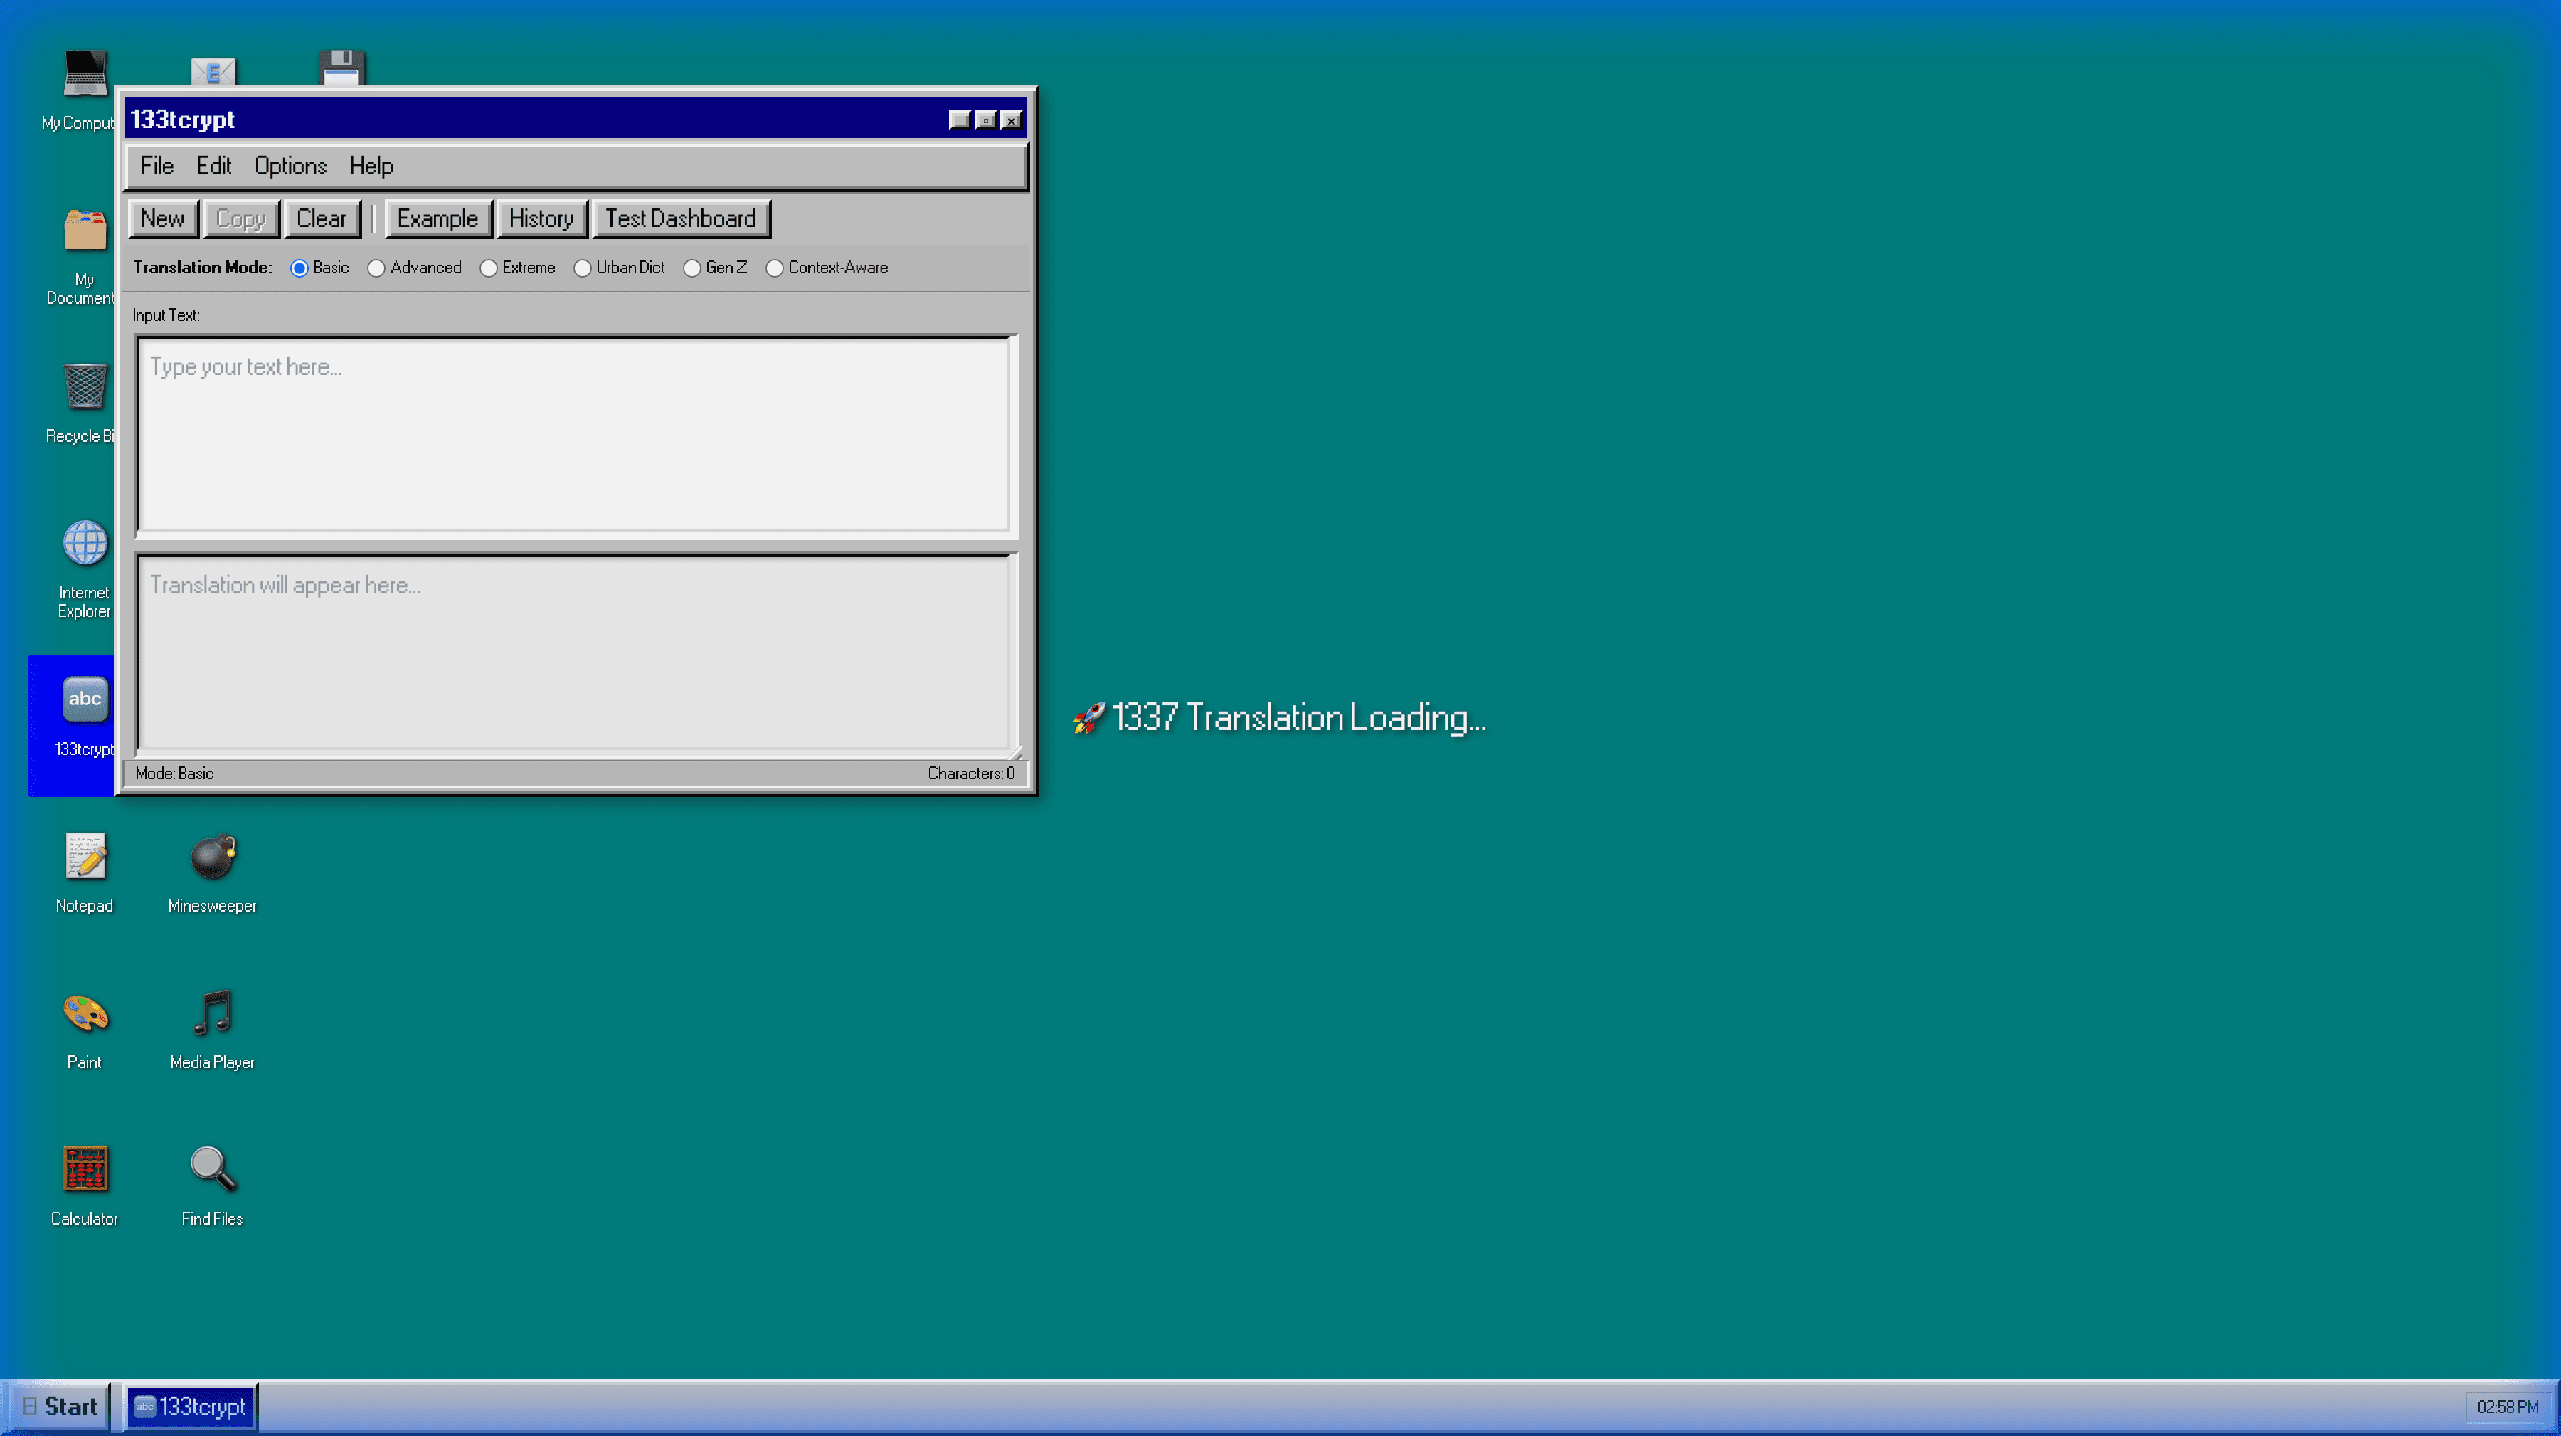Click the Example button
Image resolution: width=2561 pixels, height=1436 pixels.
[x=438, y=218]
